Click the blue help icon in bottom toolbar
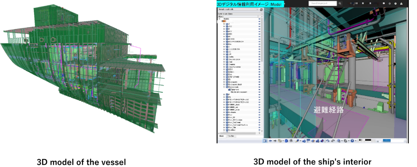 click(x=352, y=141)
